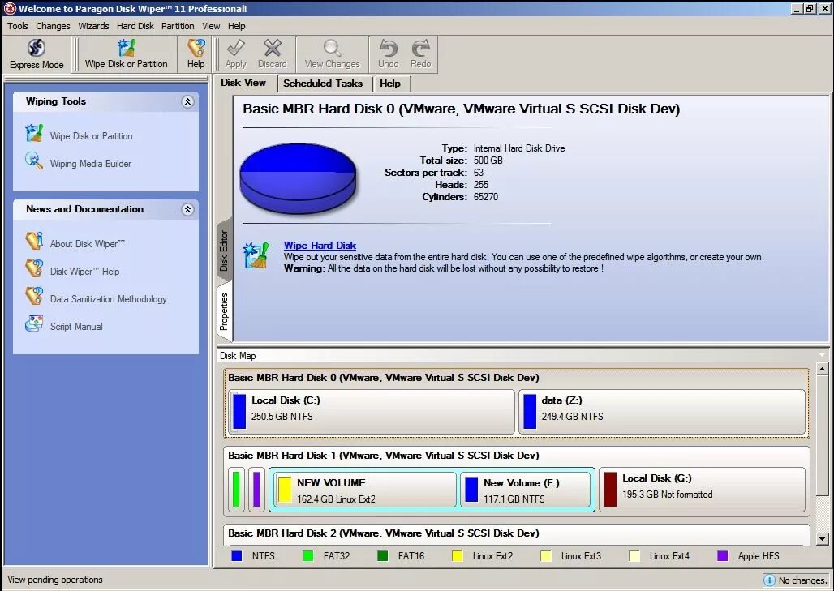Click View pending operations status text
Viewport: 834px width, 591px height.
pyautogui.click(x=55, y=580)
